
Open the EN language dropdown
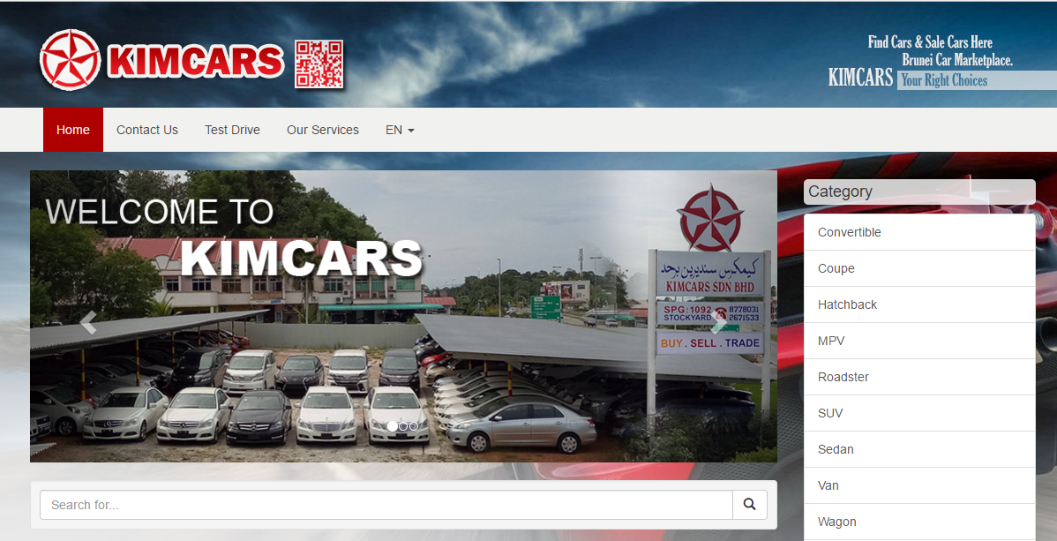click(400, 130)
